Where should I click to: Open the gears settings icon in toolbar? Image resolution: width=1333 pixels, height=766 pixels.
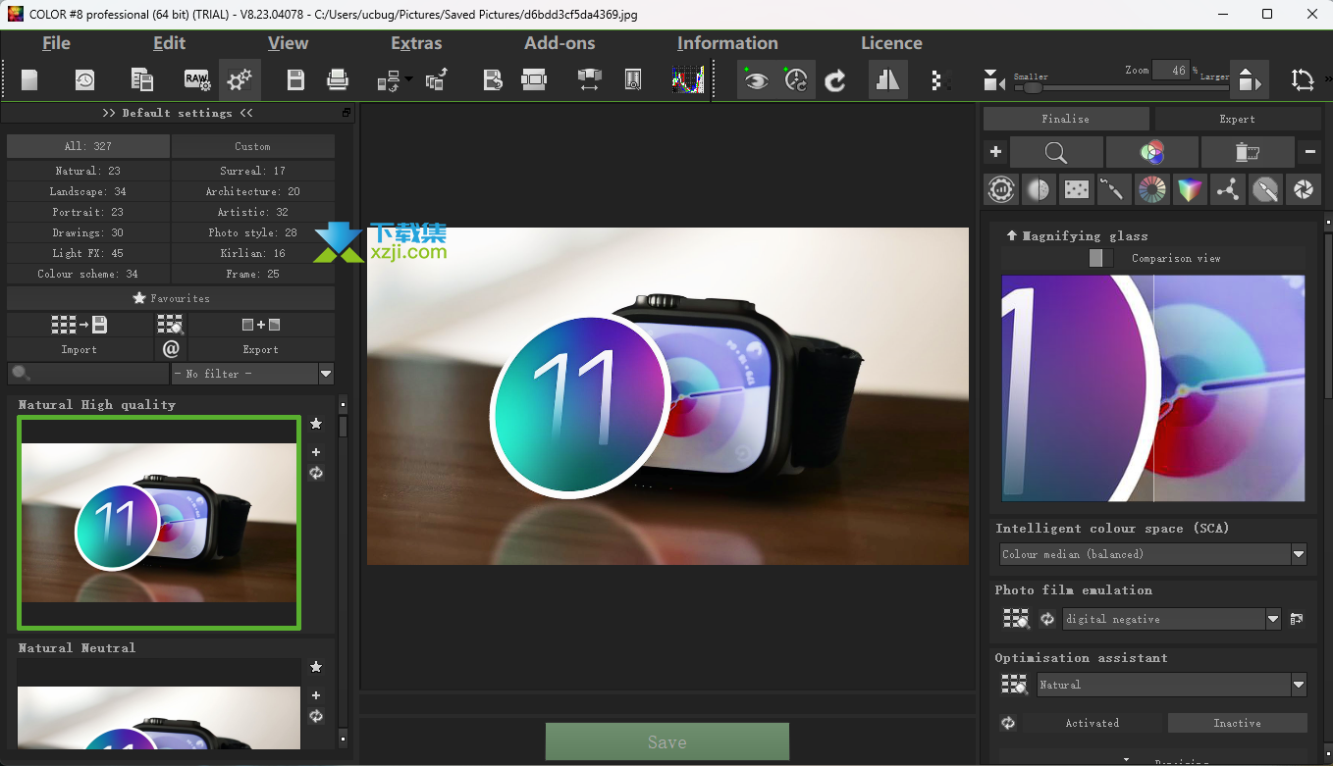click(240, 80)
